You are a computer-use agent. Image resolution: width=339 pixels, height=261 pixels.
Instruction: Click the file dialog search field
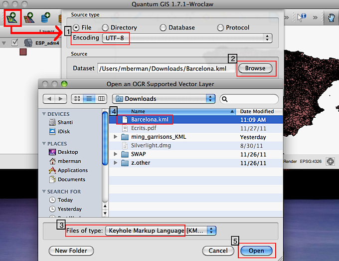(249, 99)
